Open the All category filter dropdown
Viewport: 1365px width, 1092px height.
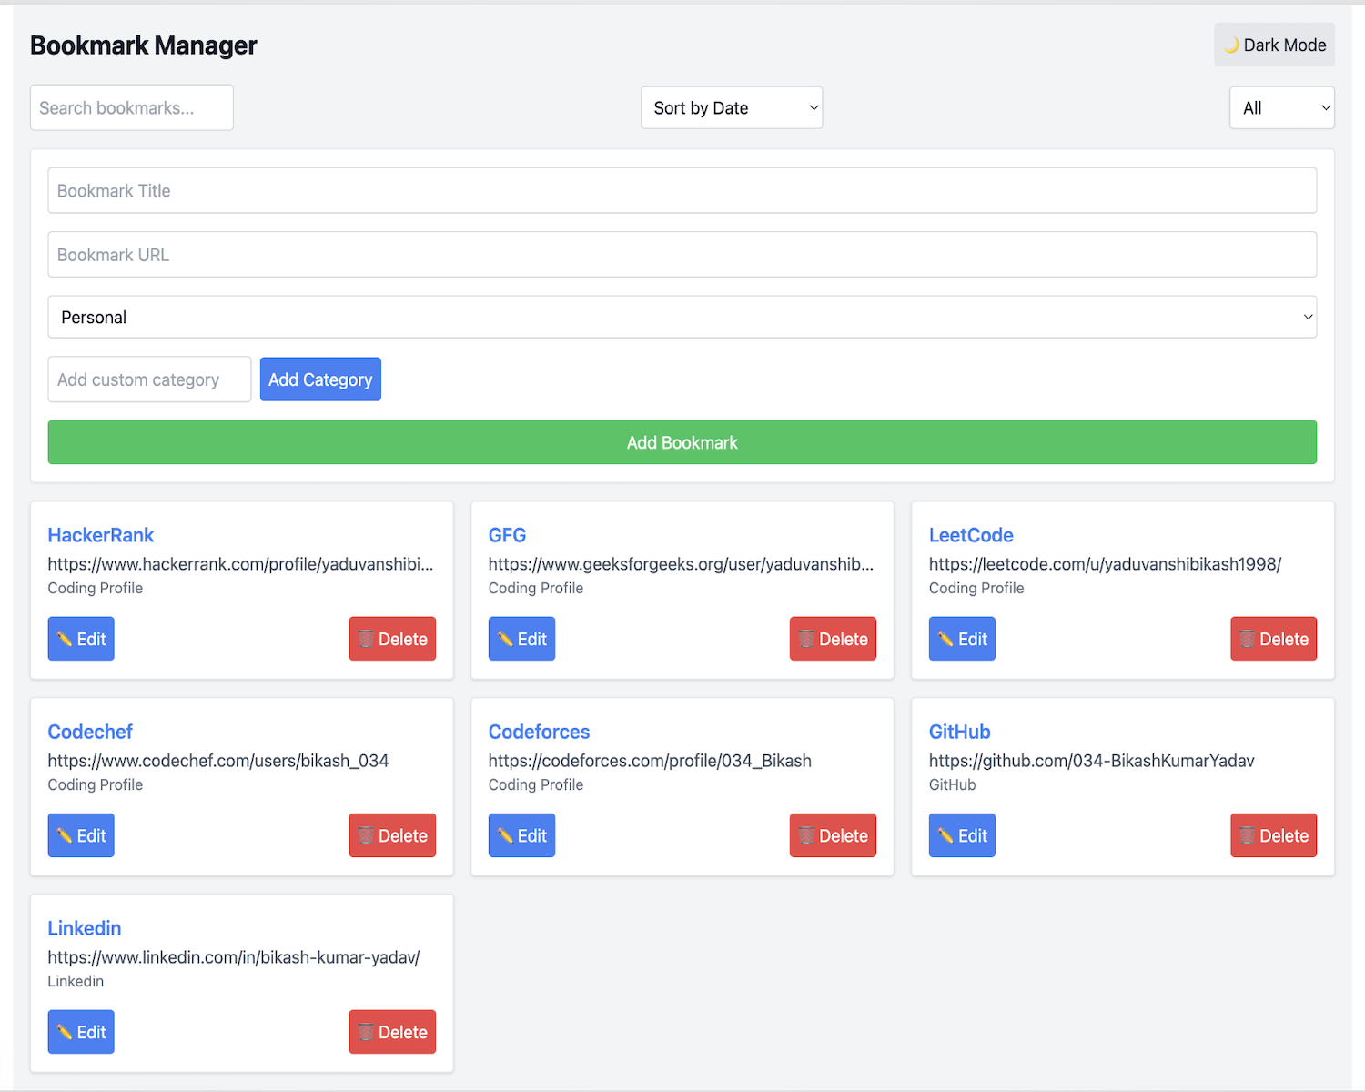pyautogui.click(x=1281, y=107)
